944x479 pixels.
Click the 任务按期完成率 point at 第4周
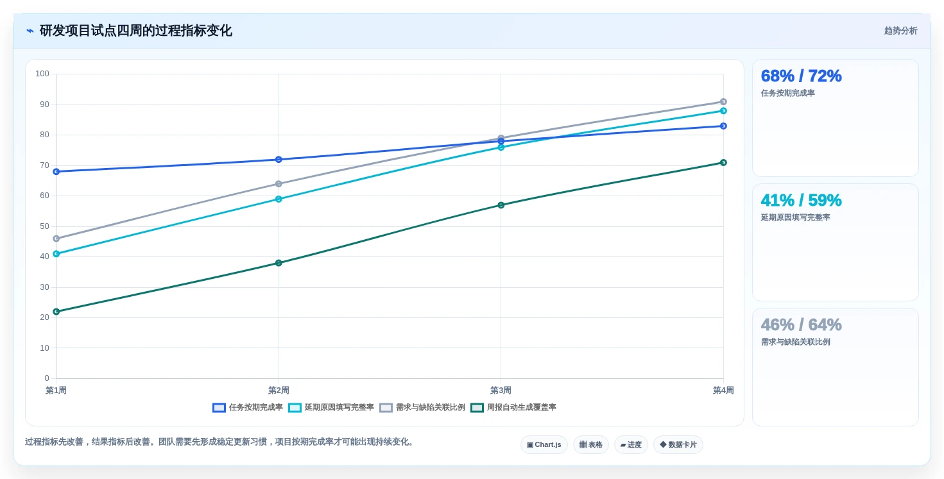pyautogui.click(x=723, y=126)
